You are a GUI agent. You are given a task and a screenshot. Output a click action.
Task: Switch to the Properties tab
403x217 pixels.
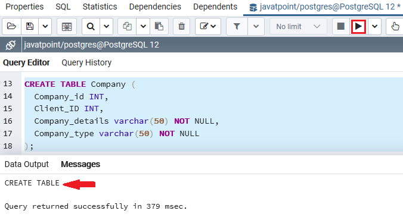pyautogui.click(x=24, y=7)
